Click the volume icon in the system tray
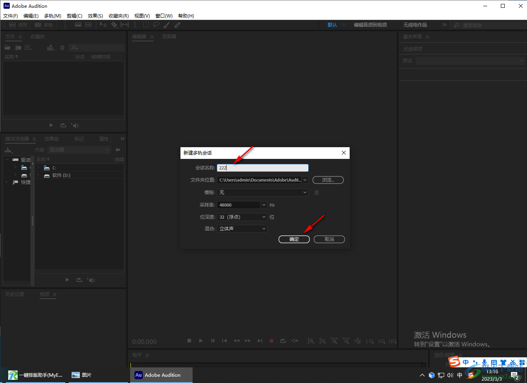Screen dimensions: 527x383 (450, 375)
